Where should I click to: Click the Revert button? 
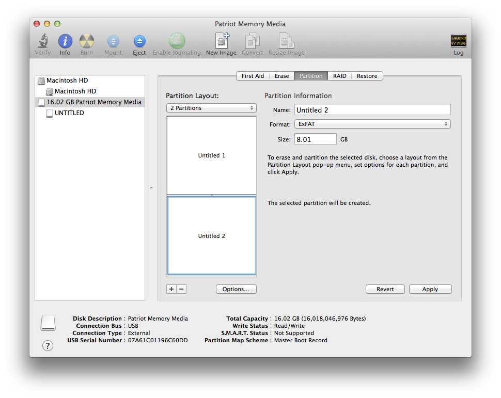385,289
